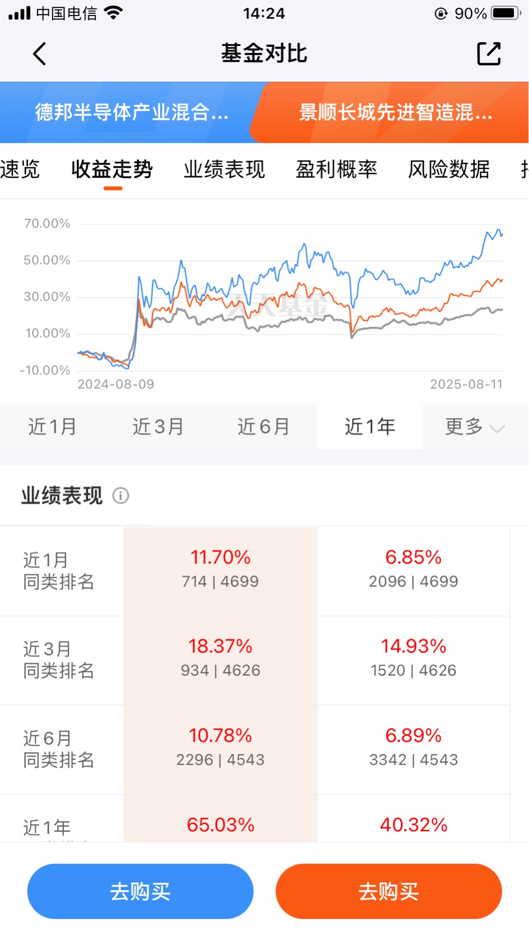
Task: Select 近6月 time range
Action: [x=264, y=426]
